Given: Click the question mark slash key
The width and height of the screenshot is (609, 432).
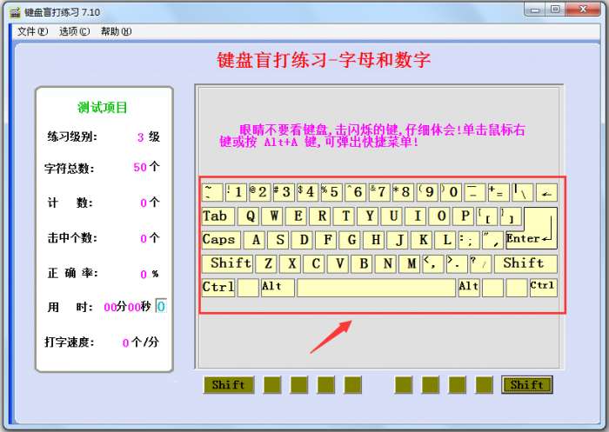Looking at the screenshot, I should (481, 264).
